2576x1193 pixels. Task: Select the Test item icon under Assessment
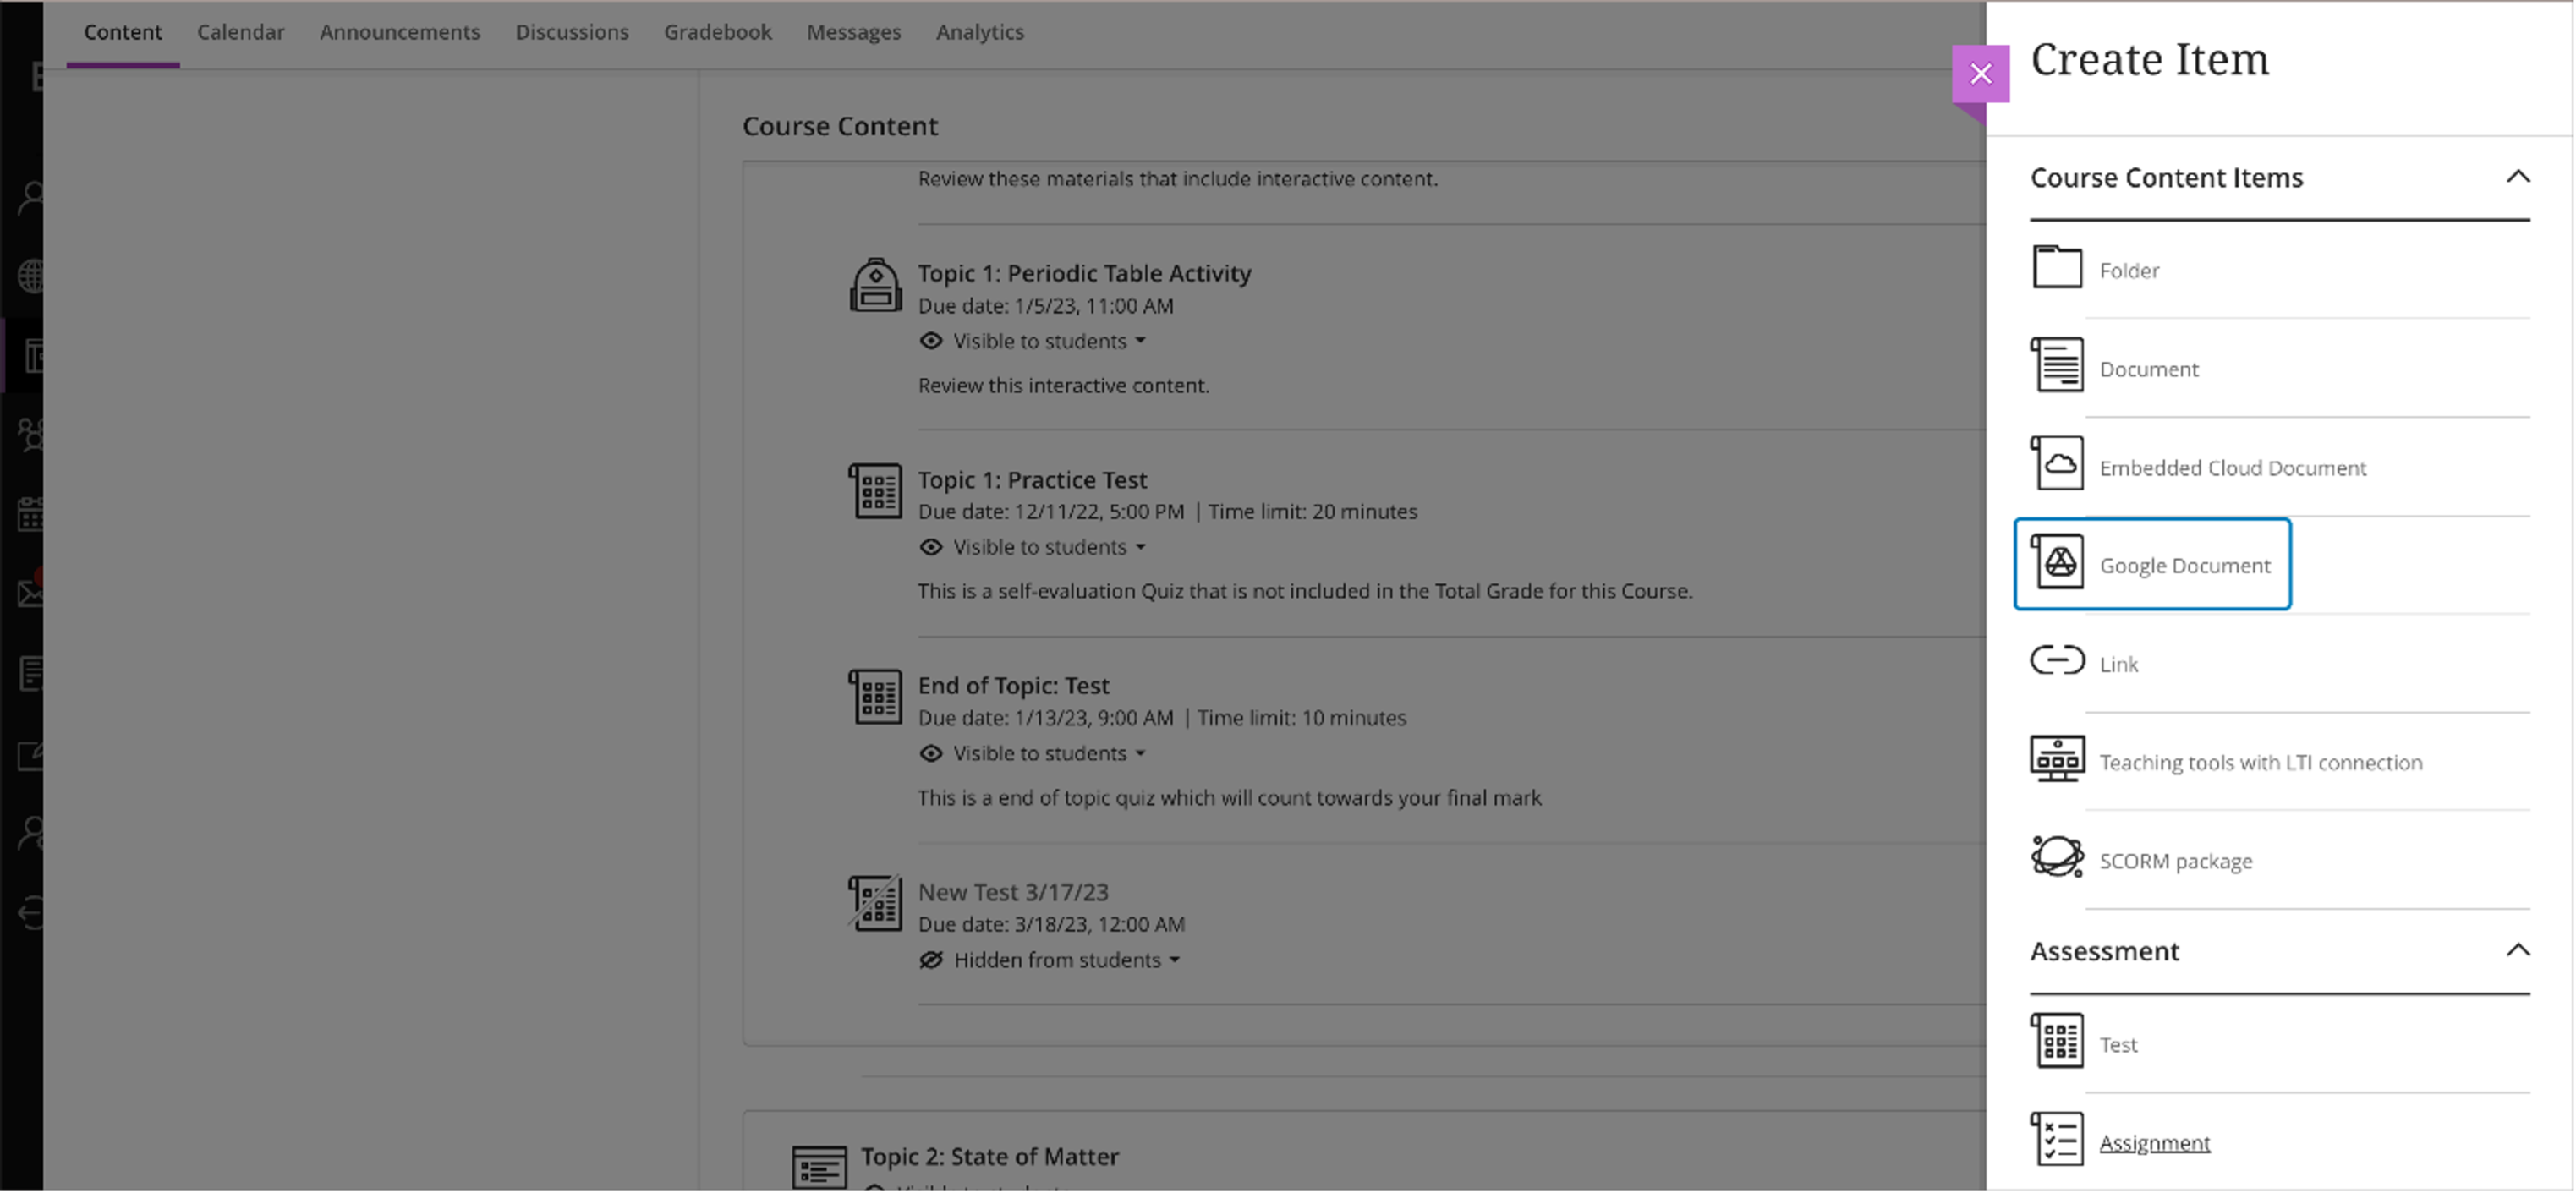[2056, 1041]
